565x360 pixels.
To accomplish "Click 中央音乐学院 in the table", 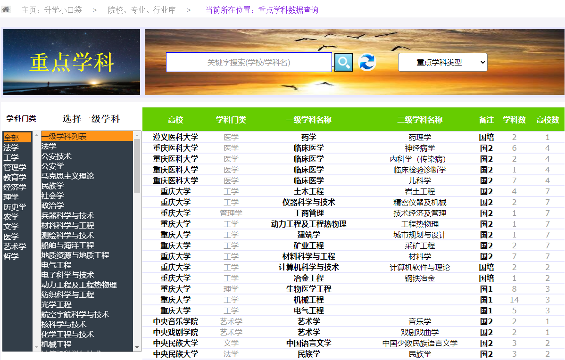I will pos(175,321).
